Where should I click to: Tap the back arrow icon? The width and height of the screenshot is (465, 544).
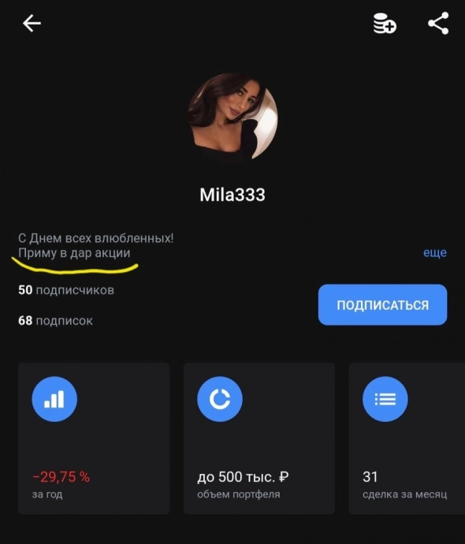[x=32, y=23]
